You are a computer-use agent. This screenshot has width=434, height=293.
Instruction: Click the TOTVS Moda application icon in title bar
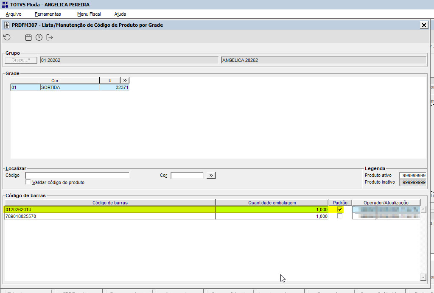point(5,5)
